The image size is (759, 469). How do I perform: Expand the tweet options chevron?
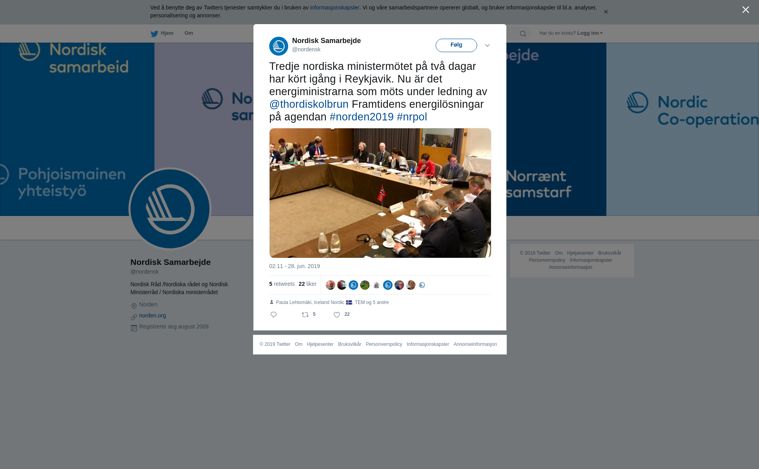(x=487, y=45)
